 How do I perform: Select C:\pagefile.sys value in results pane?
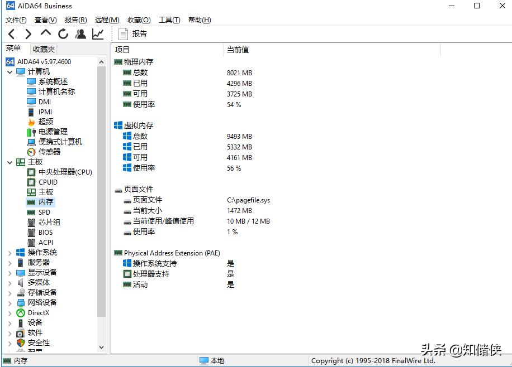[x=250, y=200]
